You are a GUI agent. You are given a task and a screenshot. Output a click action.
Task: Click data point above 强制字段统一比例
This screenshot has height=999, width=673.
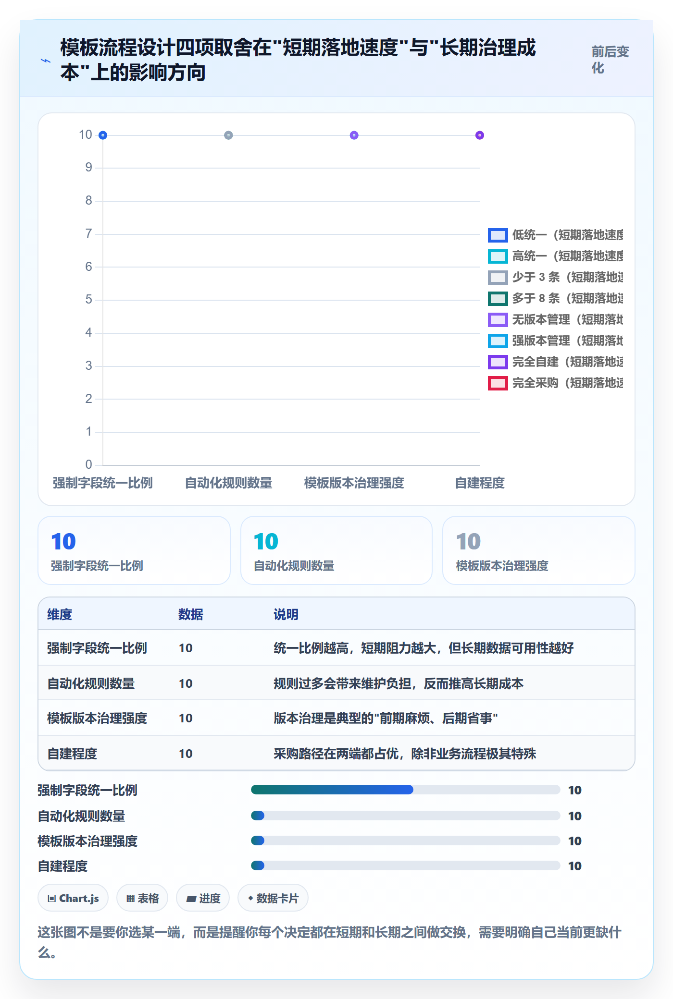(103, 135)
